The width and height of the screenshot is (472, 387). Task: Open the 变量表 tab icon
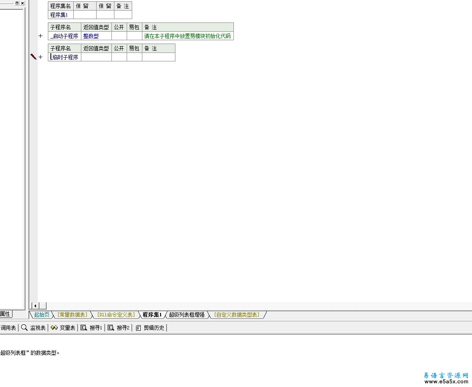[63, 328]
